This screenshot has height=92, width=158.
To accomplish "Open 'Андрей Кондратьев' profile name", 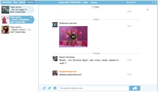I will tap(68, 71).
